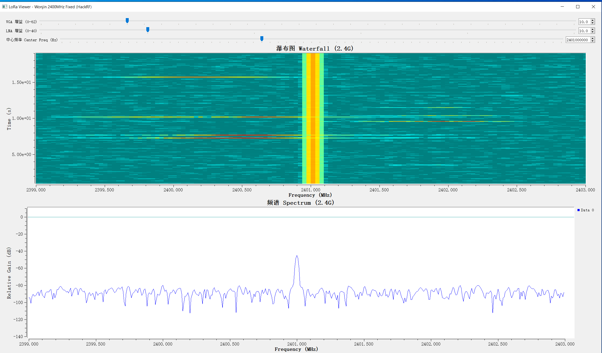The width and height of the screenshot is (602, 353).
Task: Step Center Freq value up one increment
Action: 593,38
